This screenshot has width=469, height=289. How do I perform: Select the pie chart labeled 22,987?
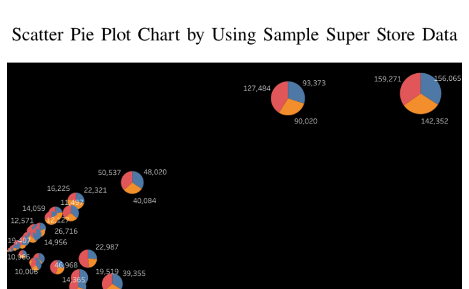pyautogui.click(x=88, y=258)
